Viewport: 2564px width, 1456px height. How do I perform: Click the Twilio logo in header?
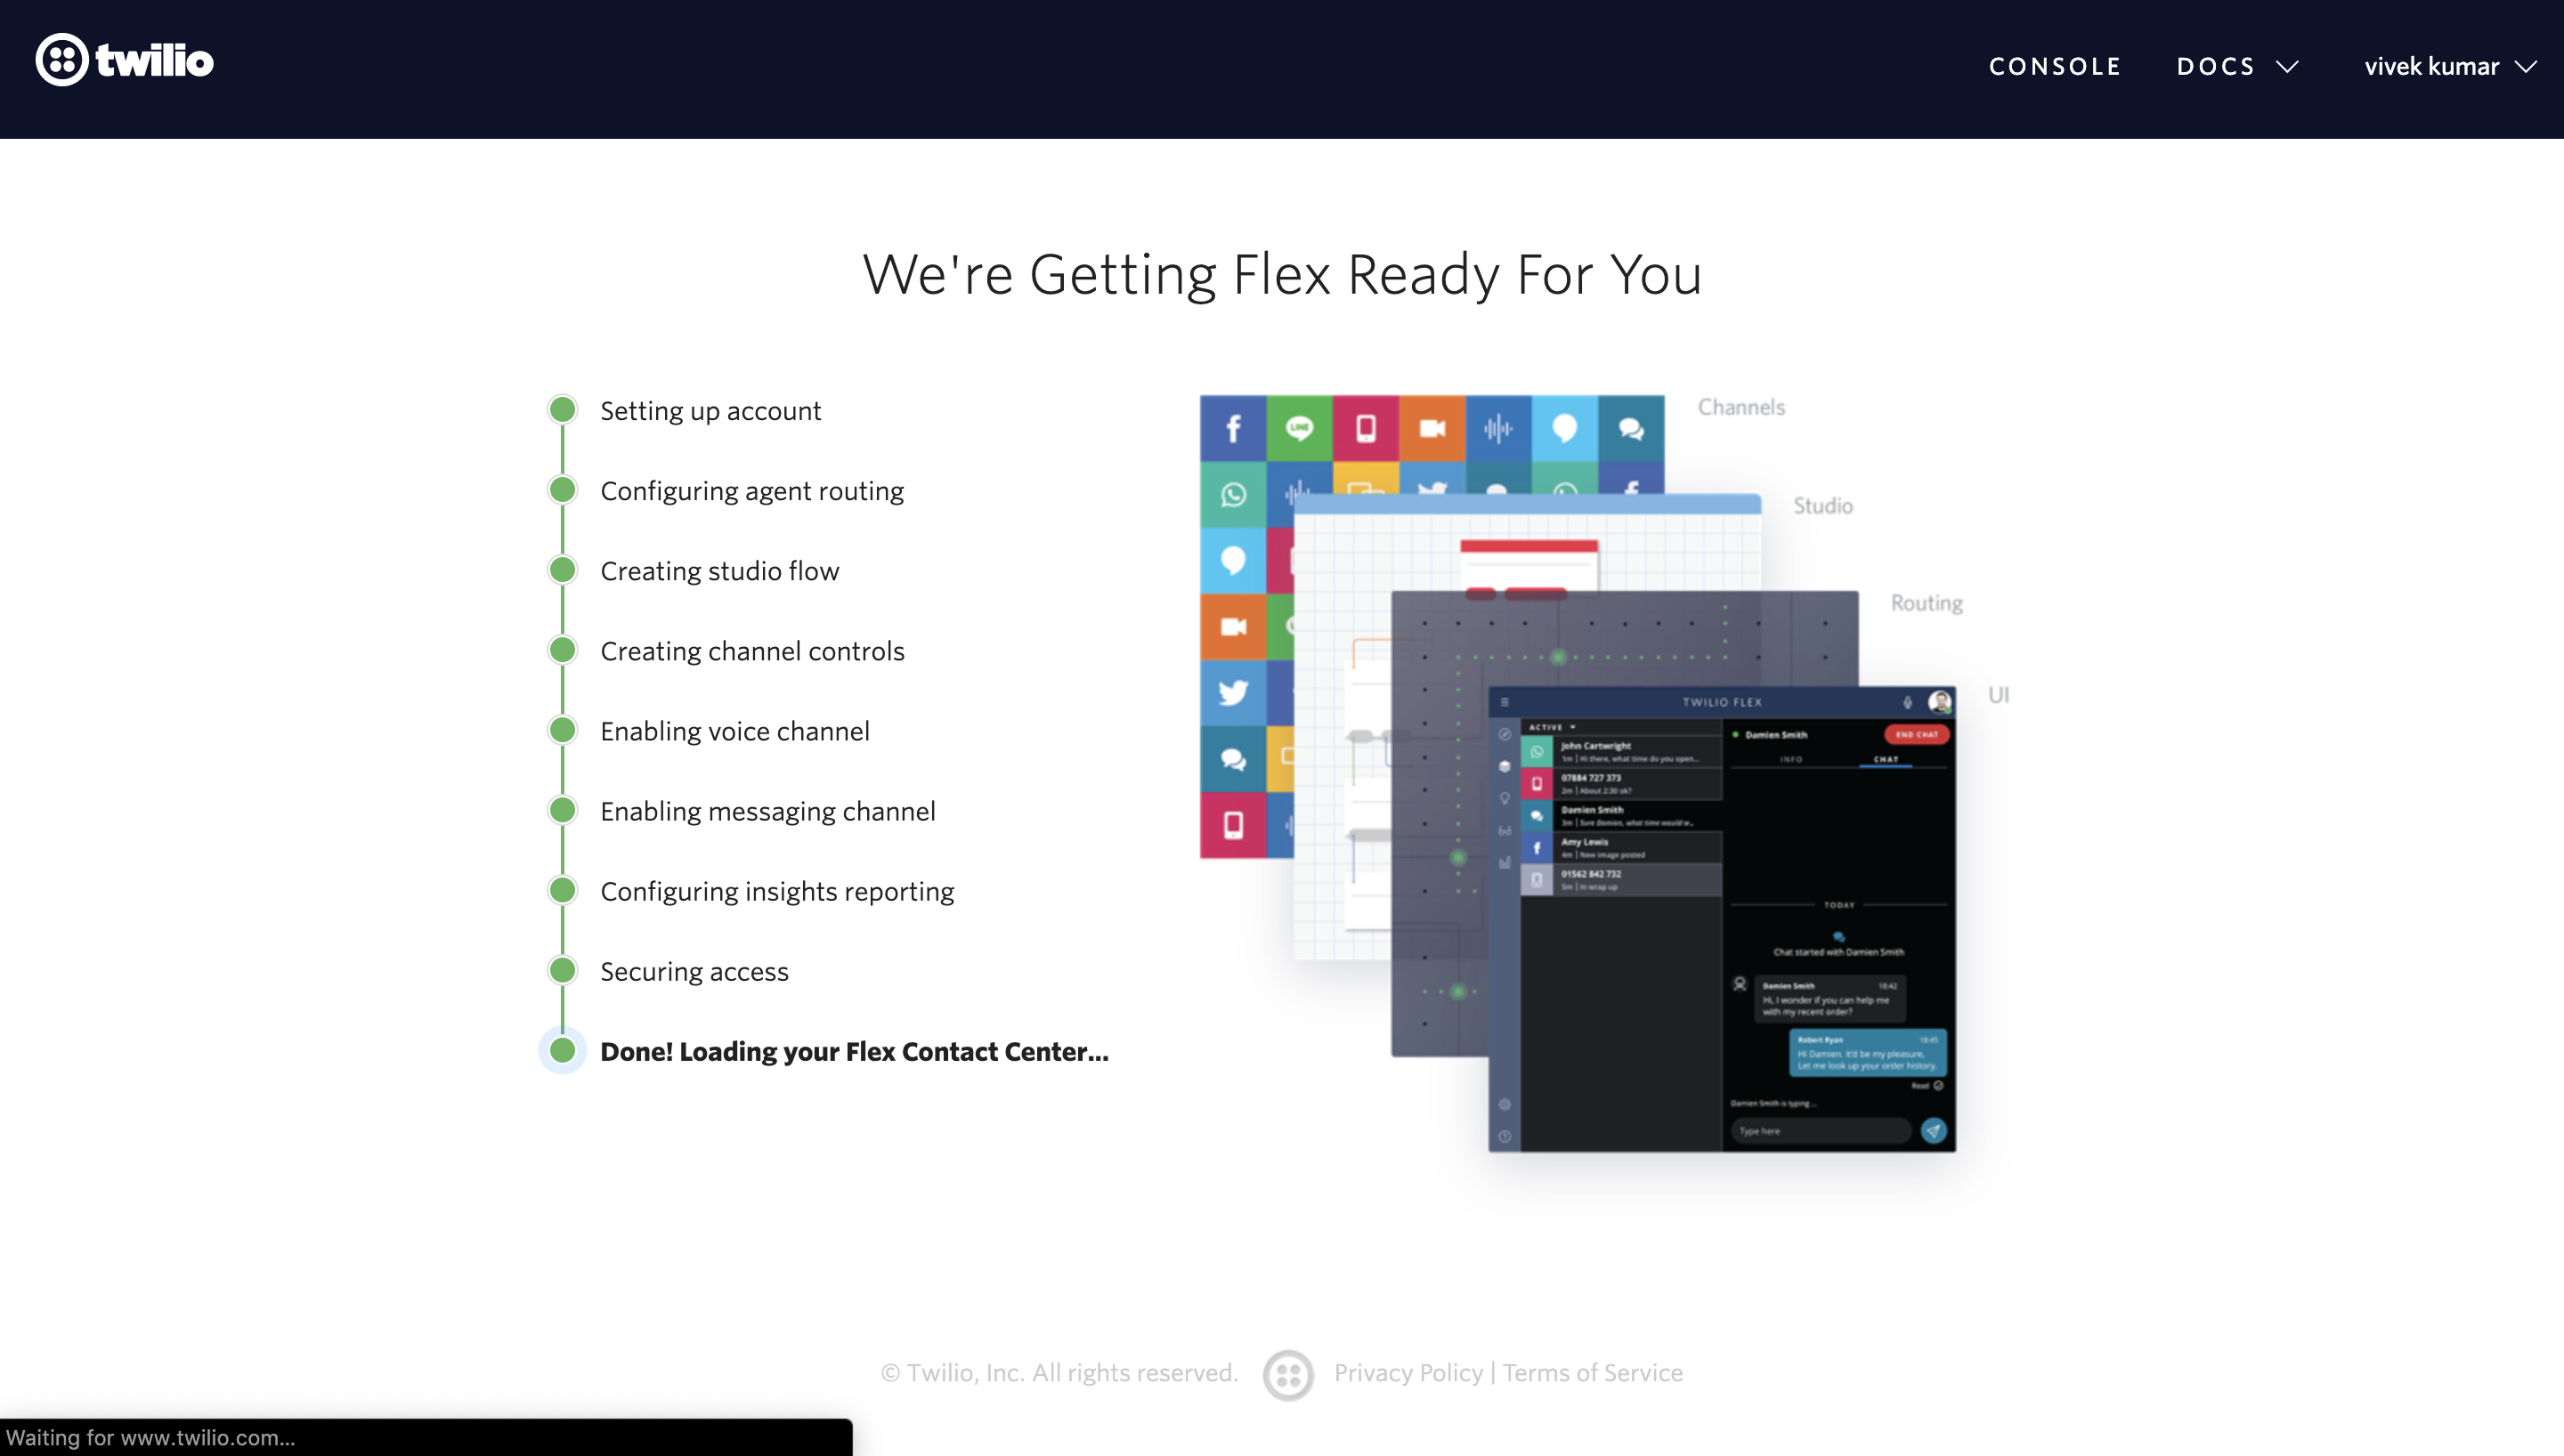coord(125,60)
